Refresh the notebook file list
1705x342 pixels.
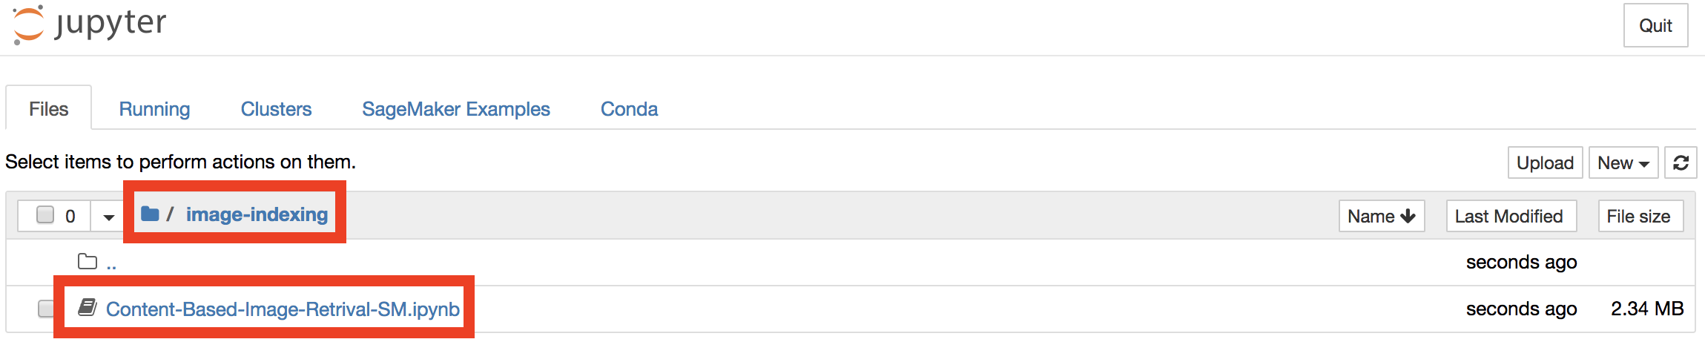[x=1681, y=163]
